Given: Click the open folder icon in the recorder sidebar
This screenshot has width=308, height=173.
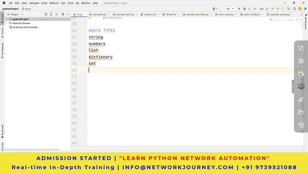Looking at the screenshot, I should [301, 112].
